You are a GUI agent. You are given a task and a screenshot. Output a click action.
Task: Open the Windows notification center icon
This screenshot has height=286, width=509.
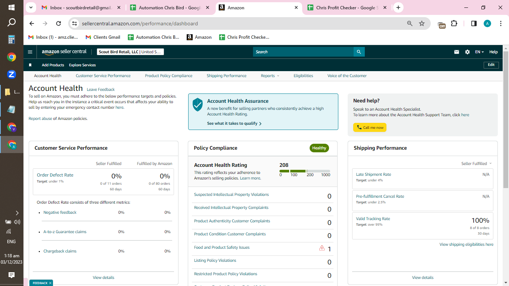click(x=12, y=275)
